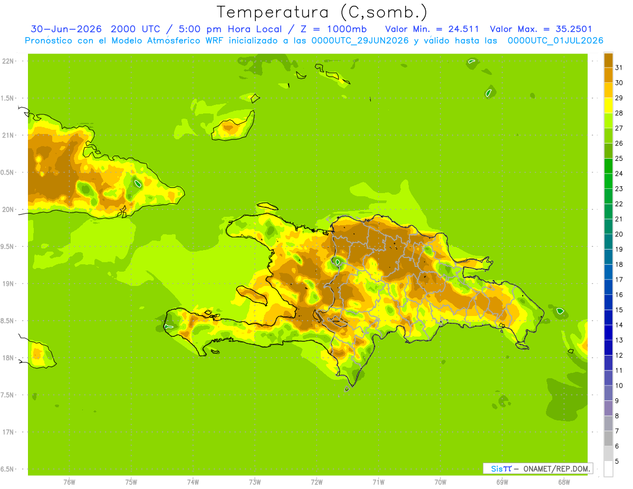Click the "68W" longitude axis label
This screenshot has width=633, height=489.
coord(564,482)
